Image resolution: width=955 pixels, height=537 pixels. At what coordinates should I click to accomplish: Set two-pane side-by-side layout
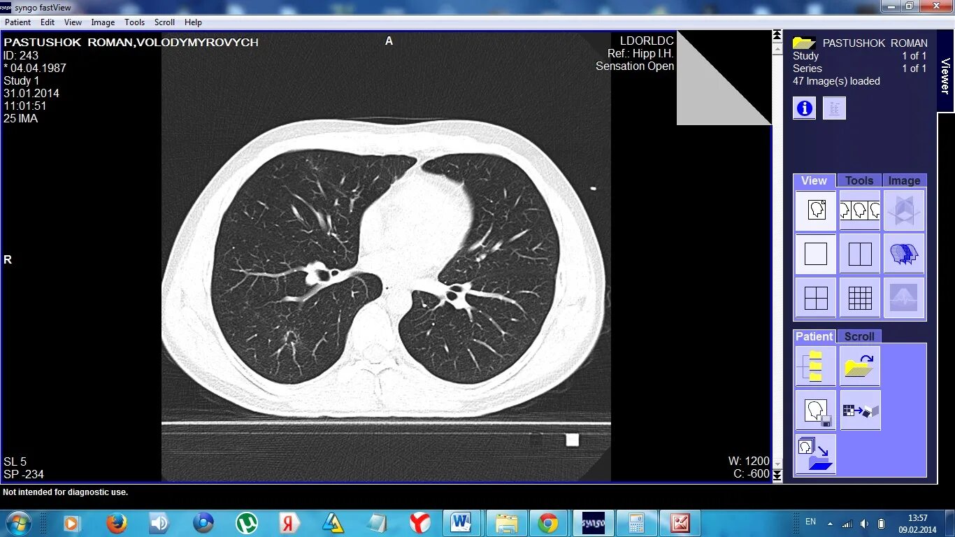[860, 254]
